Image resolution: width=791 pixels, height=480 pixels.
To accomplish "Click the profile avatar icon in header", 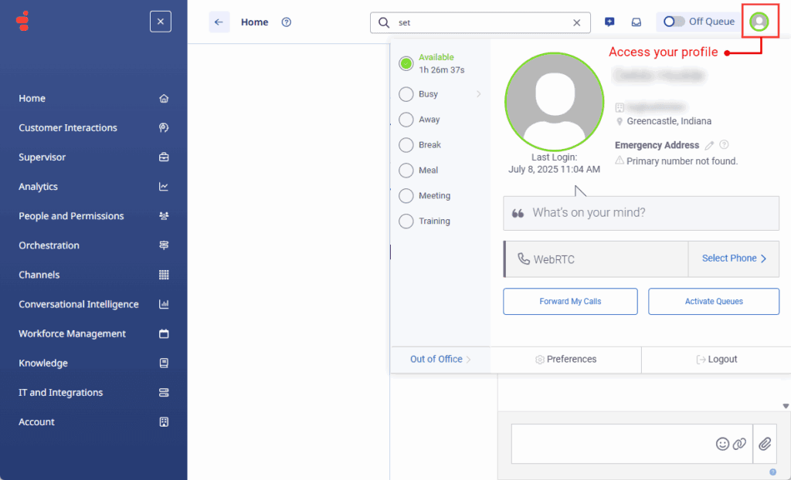I will tap(759, 22).
